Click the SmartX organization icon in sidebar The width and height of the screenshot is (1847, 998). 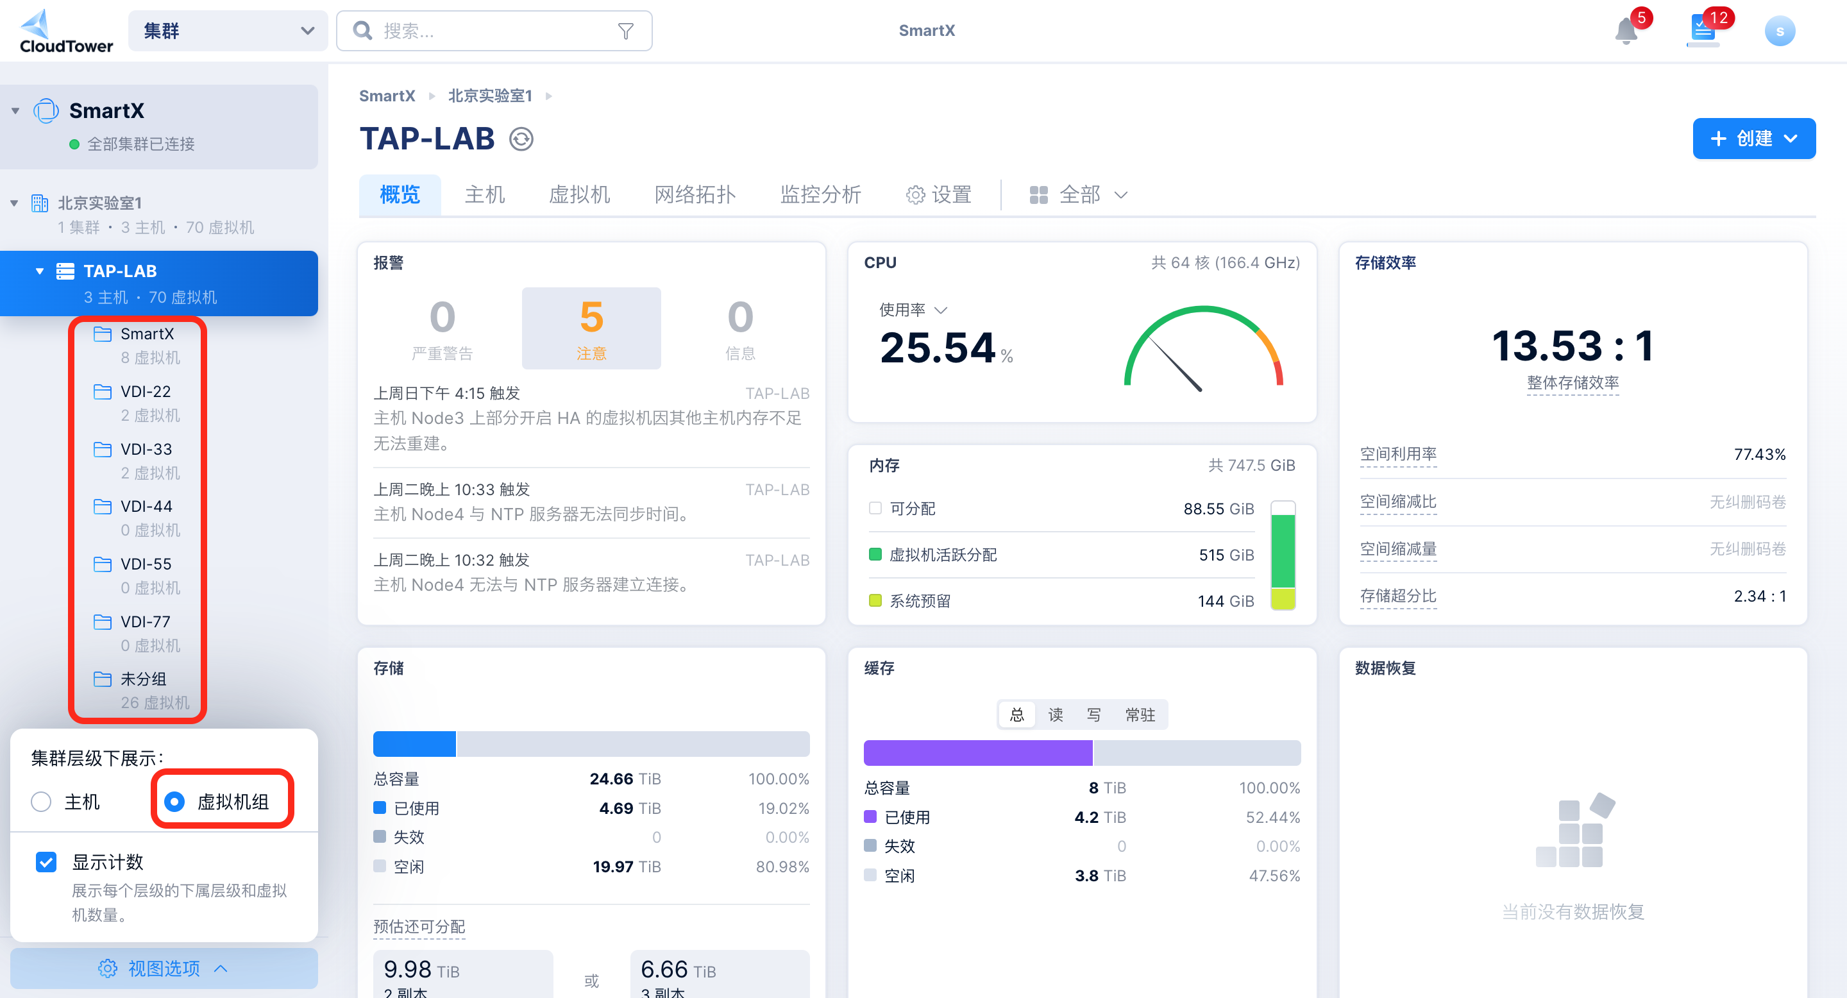pos(47,110)
